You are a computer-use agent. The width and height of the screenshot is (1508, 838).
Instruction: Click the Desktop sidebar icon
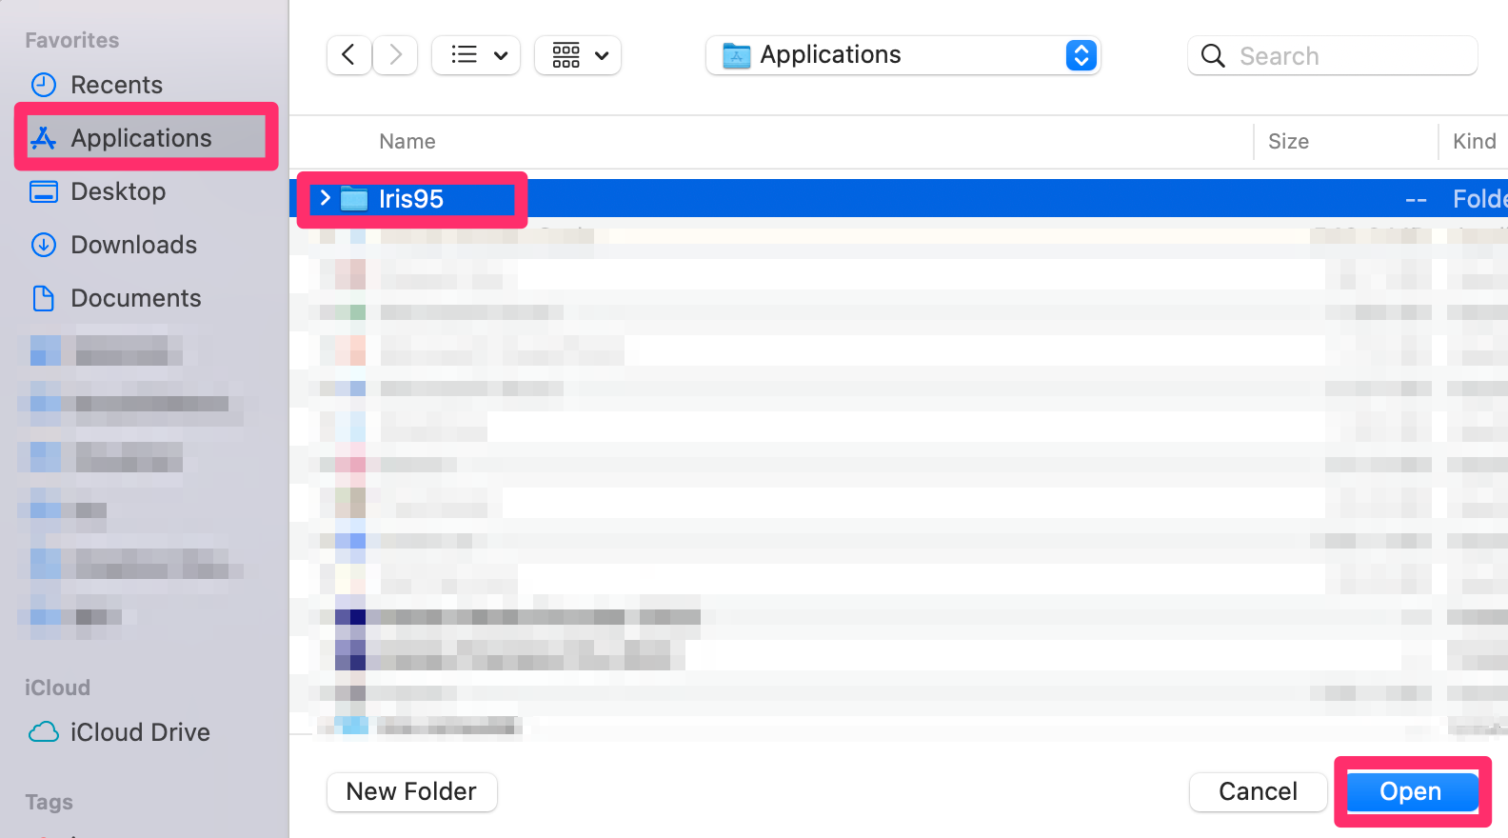[x=44, y=192]
